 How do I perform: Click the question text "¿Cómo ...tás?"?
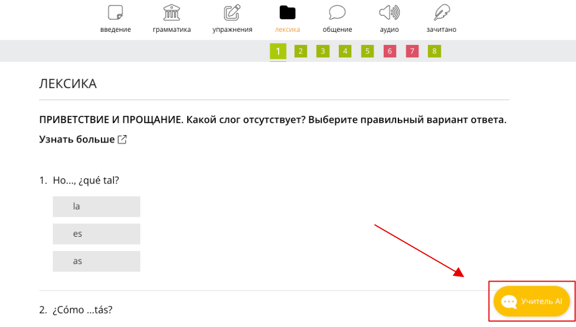pyautogui.click(x=83, y=310)
